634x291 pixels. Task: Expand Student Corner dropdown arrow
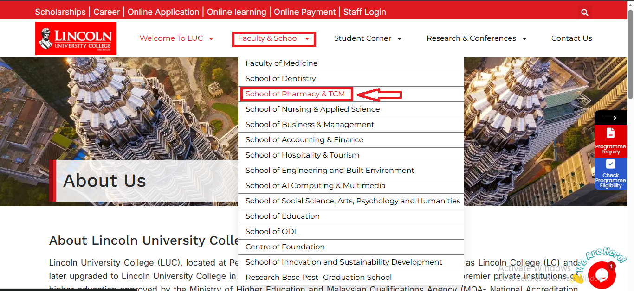pos(400,38)
